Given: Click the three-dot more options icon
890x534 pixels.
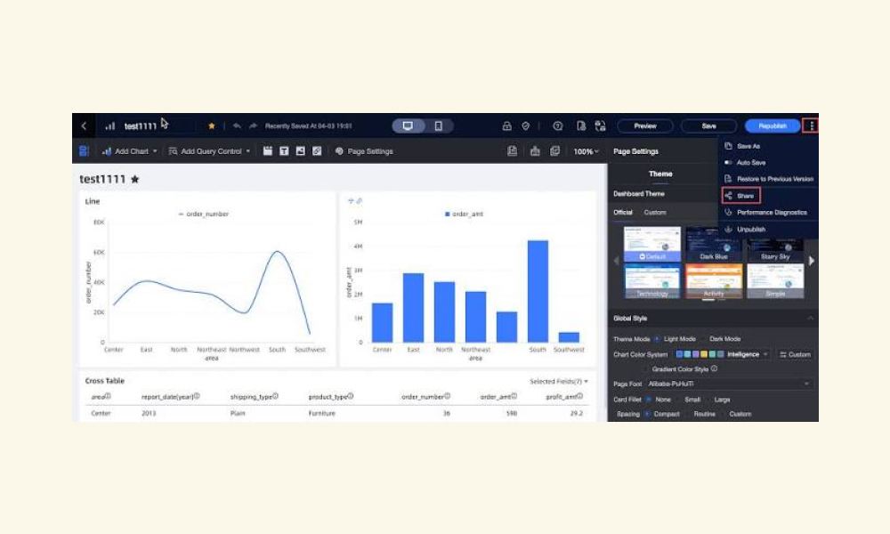Looking at the screenshot, I should 812,126.
